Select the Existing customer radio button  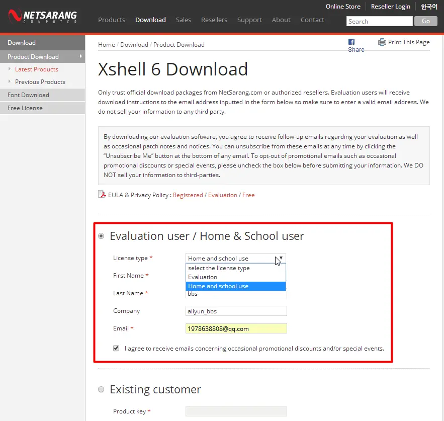[101, 389]
